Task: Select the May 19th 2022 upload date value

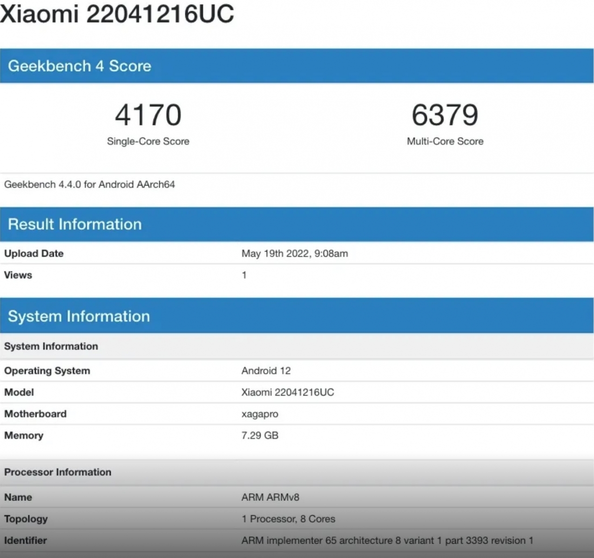Action: (294, 253)
